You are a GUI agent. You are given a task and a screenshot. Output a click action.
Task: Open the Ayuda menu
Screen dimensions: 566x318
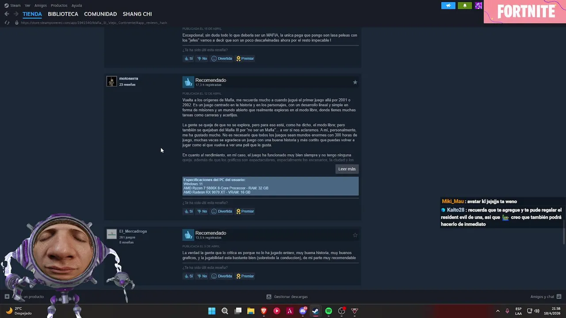tap(76, 5)
